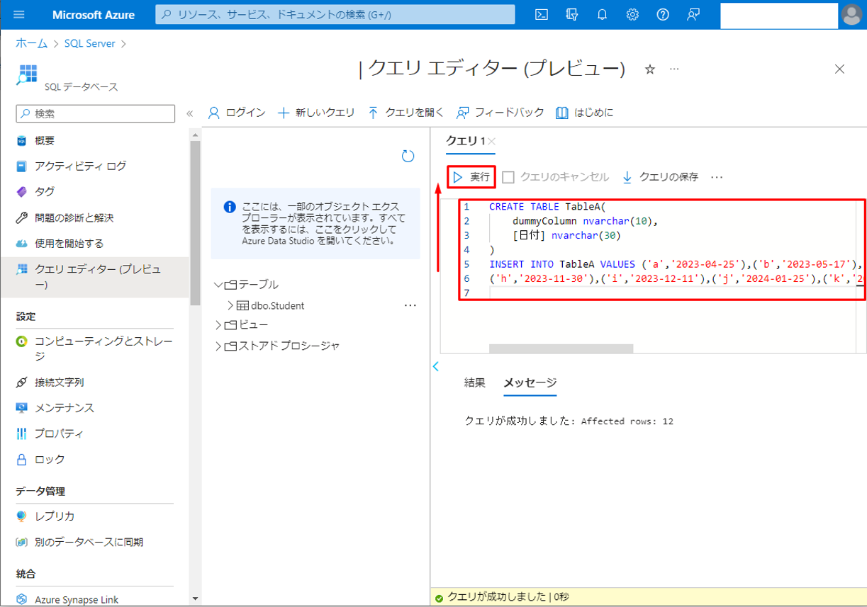The height and width of the screenshot is (607, 867).
Task: Click the help question mark icon
Action: coord(663,15)
